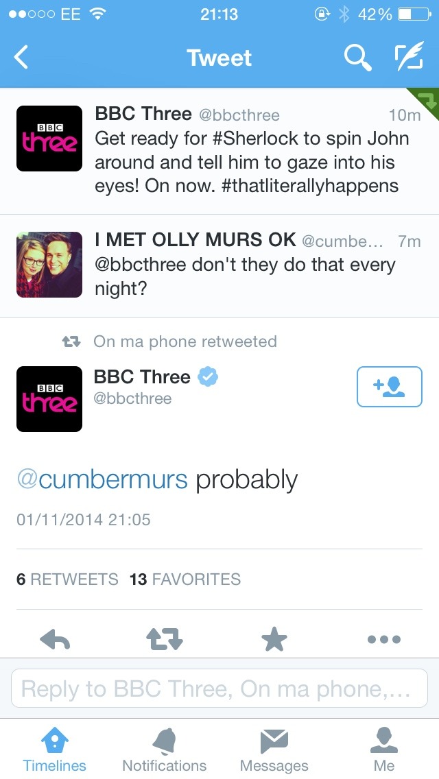The width and height of the screenshot is (439, 779).
Task: Open the I MET OLLY MURS OK profile photo
Action: [49, 265]
